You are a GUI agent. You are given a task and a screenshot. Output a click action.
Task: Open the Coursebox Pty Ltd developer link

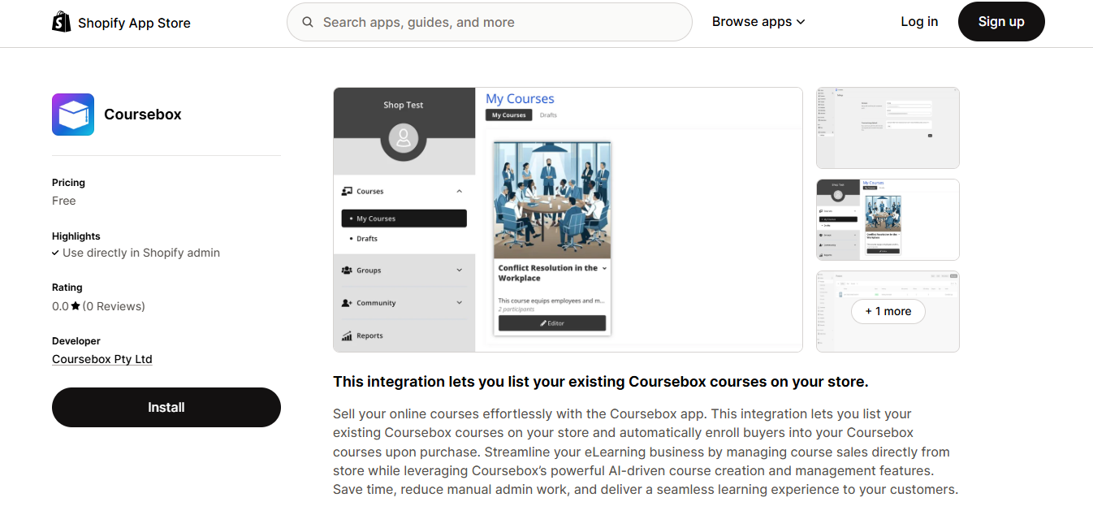coord(102,359)
